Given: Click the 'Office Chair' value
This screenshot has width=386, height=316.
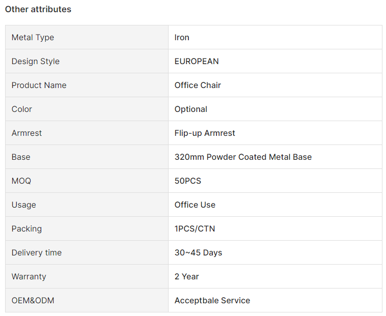Looking at the screenshot, I should (198, 85).
